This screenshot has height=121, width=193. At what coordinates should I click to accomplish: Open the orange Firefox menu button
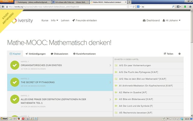(x=7, y=1)
